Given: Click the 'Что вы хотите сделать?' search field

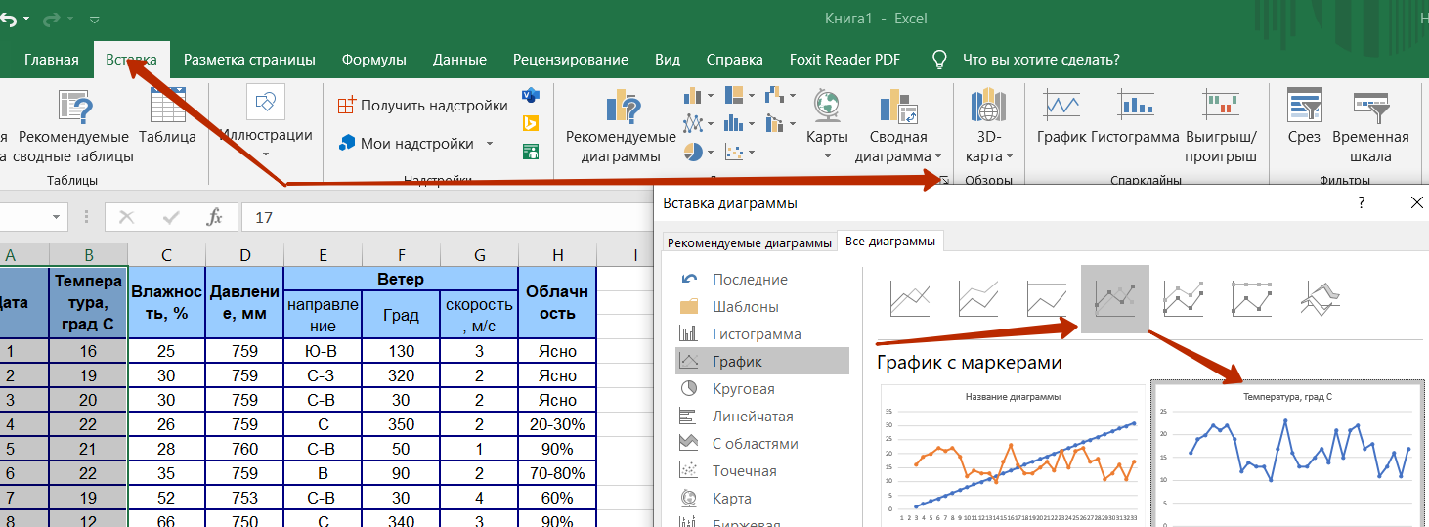Looking at the screenshot, I should click(1041, 60).
